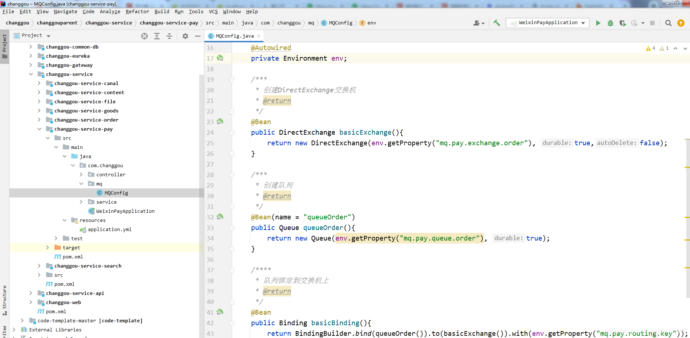Hide the Project tool window
Viewport: 690px width, 338px height.
click(198, 36)
